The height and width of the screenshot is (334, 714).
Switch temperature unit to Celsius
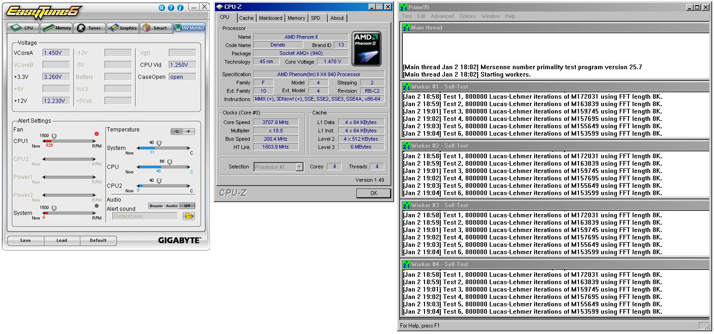point(177,131)
